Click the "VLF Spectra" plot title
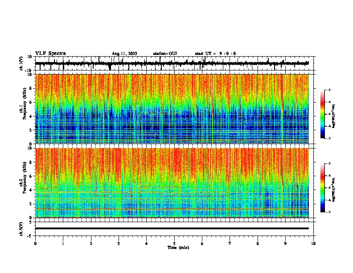 (x=50, y=54)
